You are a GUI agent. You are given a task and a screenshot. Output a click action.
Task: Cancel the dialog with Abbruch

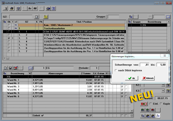(x=148, y=78)
